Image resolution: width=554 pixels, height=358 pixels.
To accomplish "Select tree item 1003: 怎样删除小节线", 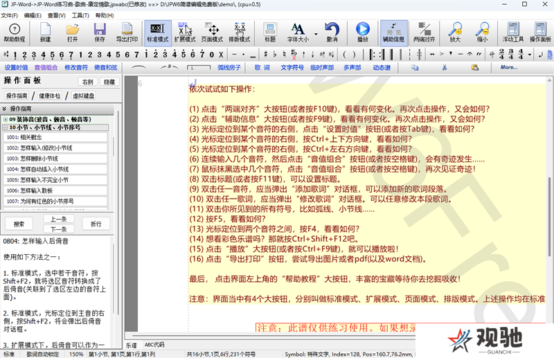I will point(55,159).
